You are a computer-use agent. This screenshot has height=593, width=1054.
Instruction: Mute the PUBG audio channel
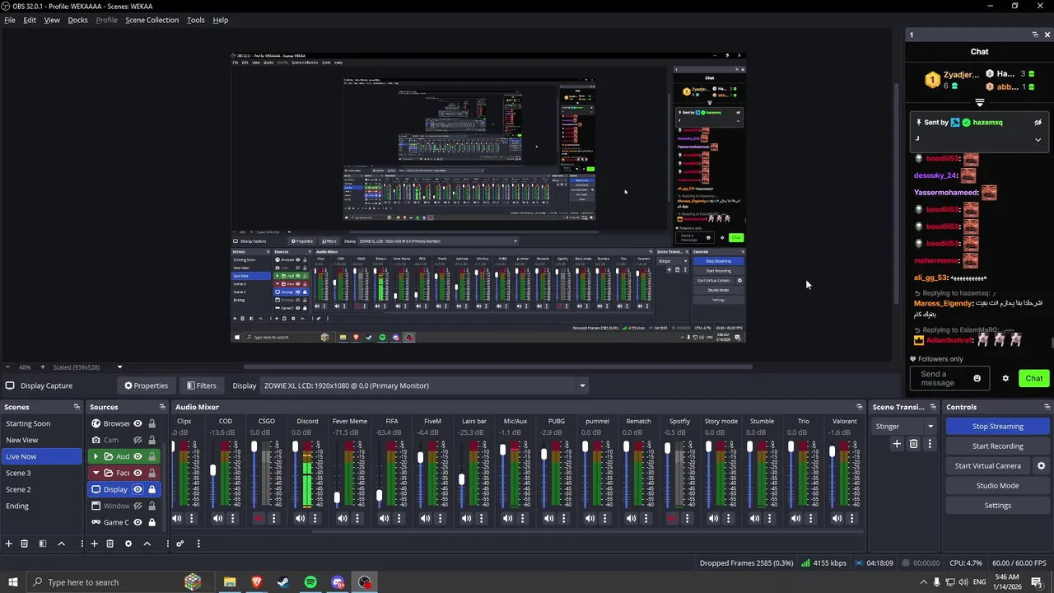point(548,518)
